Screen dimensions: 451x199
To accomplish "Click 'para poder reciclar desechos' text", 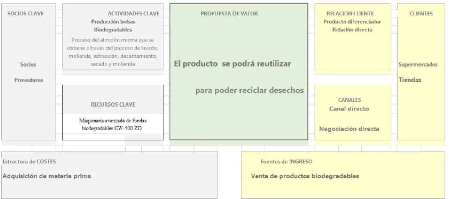I will [250, 91].
